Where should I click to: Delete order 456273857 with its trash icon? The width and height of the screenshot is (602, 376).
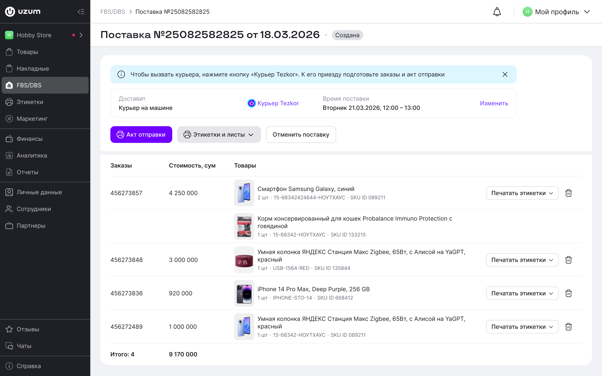[568, 193]
